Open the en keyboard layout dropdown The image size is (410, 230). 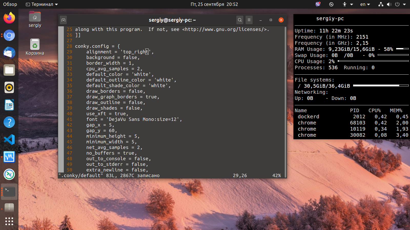pos(365,4)
